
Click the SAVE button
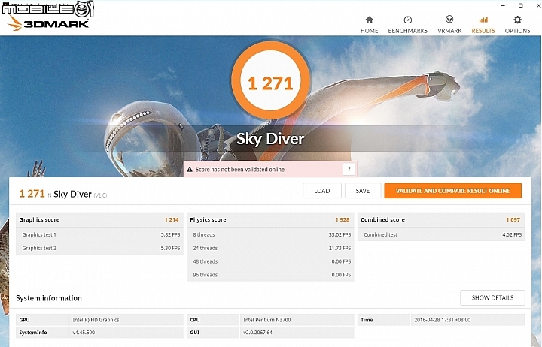click(363, 191)
